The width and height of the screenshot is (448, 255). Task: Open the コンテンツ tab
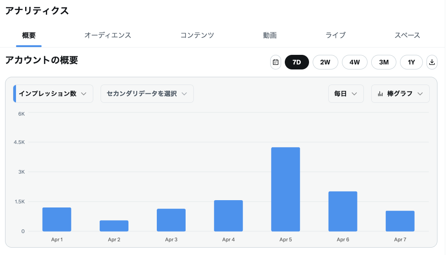click(x=197, y=35)
